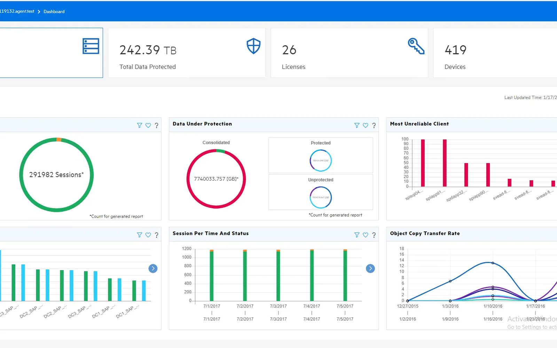
Task: Favorite the Sessions donut panel
Action: [x=148, y=125]
